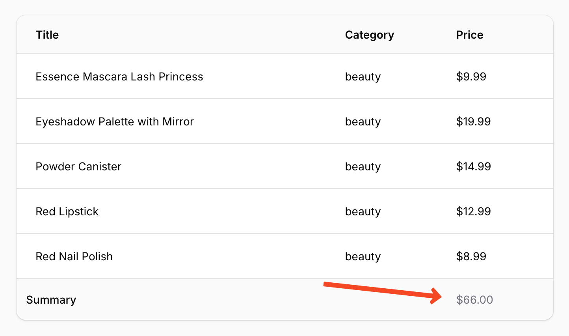Select the beauty category of Eyeshadow Palette

pos(363,121)
